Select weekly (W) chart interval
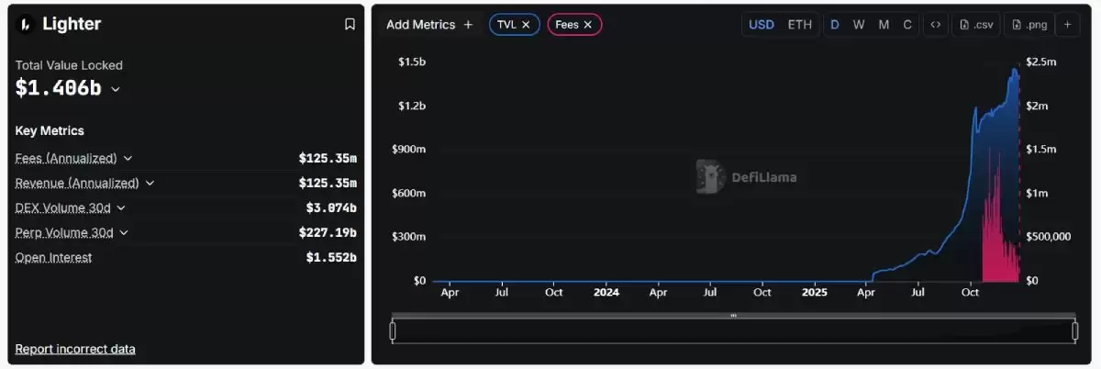The width and height of the screenshot is (1101, 369). [x=859, y=25]
